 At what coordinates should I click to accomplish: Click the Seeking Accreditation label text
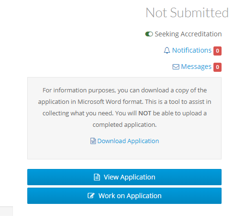188,34
